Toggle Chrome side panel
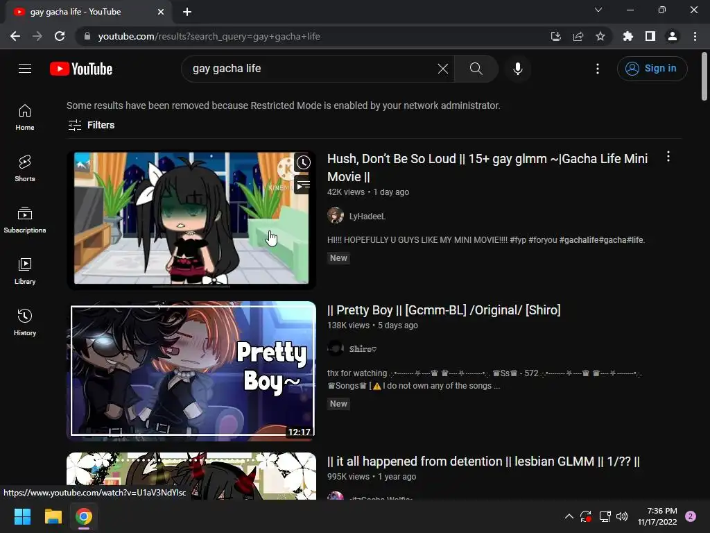The image size is (710, 533). click(650, 36)
